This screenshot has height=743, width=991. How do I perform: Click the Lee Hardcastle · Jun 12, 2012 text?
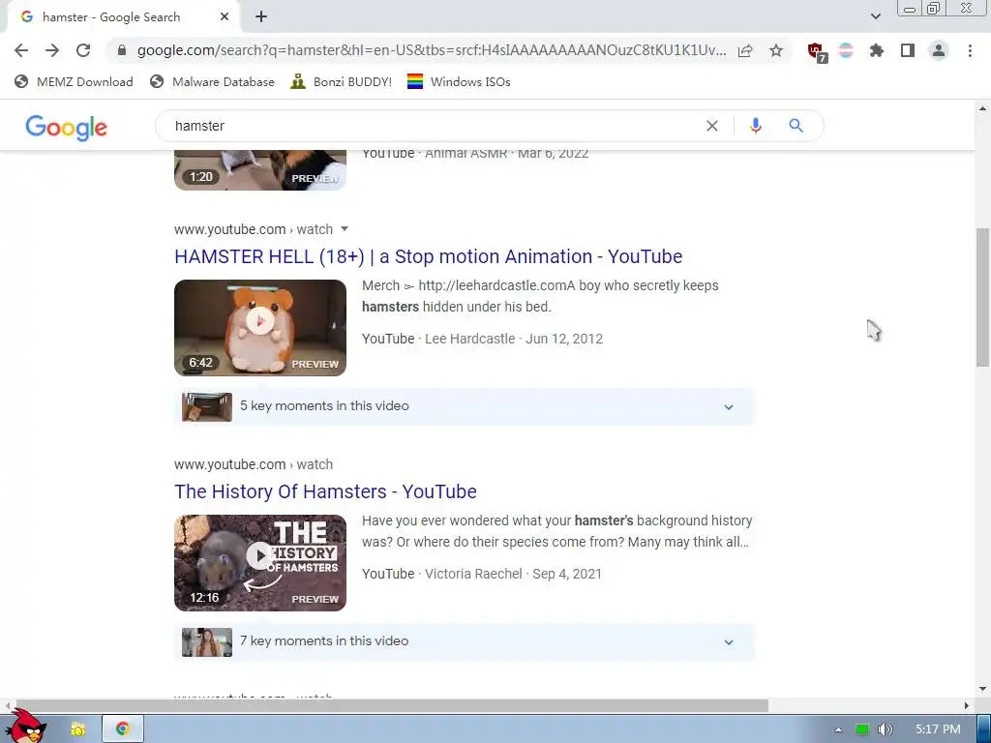(514, 339)
